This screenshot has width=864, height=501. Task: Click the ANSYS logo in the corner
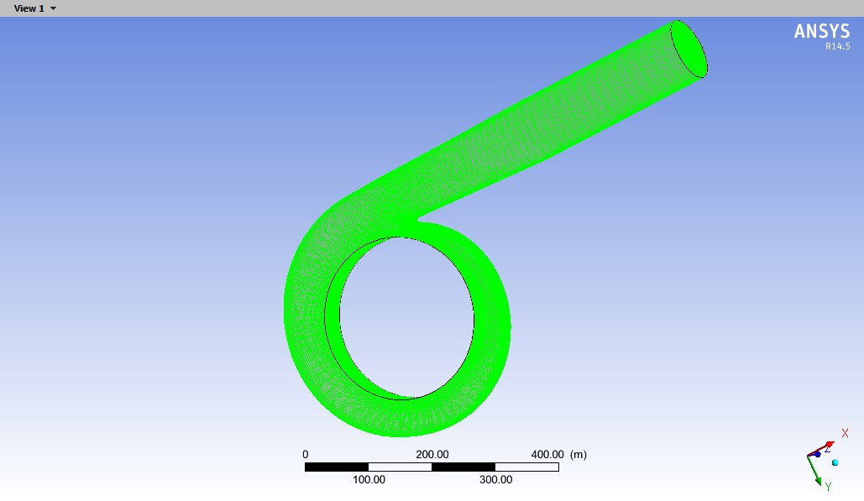821,31
